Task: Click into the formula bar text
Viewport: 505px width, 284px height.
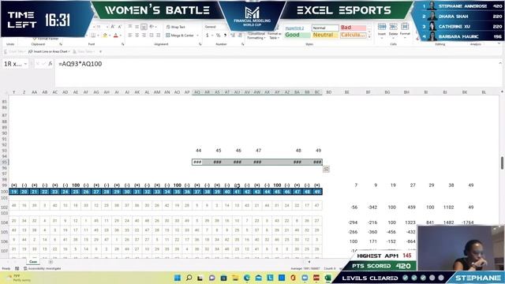Action: 80,64
